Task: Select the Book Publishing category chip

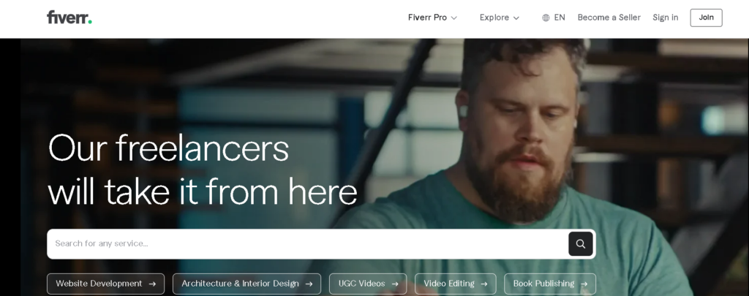Action: point(550,284)
